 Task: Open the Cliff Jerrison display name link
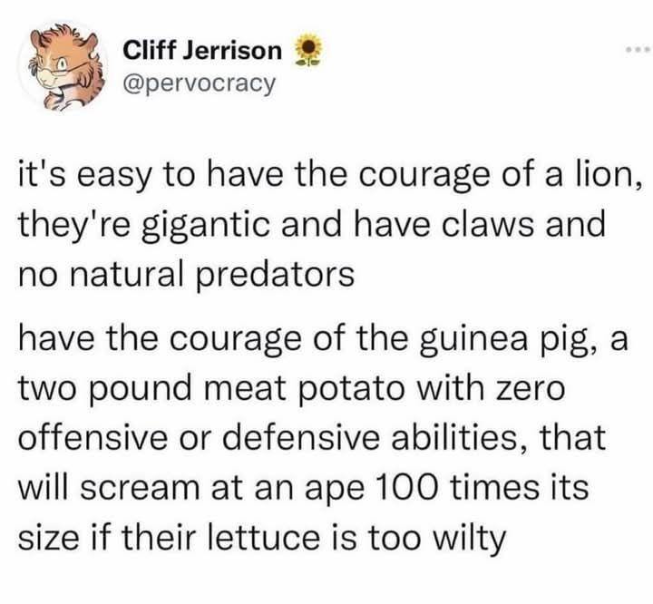click(x=202, y=51)
